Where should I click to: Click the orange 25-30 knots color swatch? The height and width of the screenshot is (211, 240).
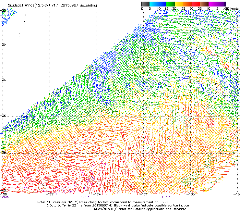pyautogui.click(x=187, y=4)
